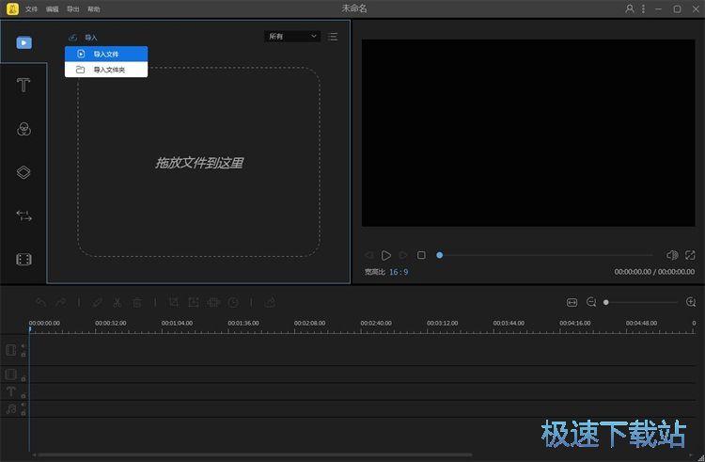The height and width of the screenshot is (462, 705).
Task: Zoom in timeline with plus magnifier
Action: click(x=691, y=302)
